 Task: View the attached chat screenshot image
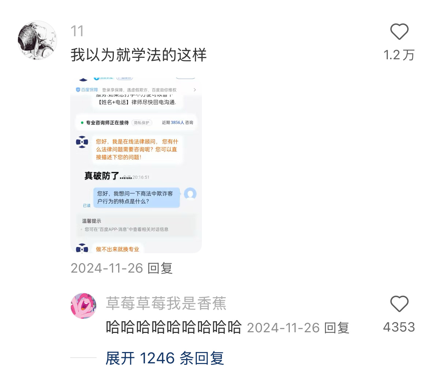[x=136, y=165]
